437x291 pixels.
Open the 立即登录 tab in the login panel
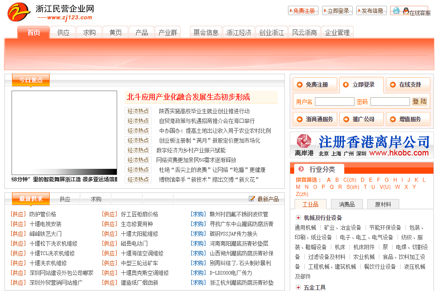click(362, 84)
